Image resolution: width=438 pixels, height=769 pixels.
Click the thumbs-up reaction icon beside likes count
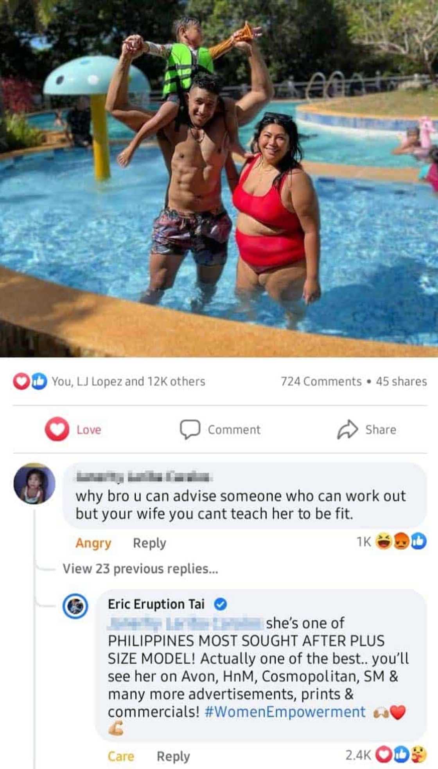click(39, 381)
